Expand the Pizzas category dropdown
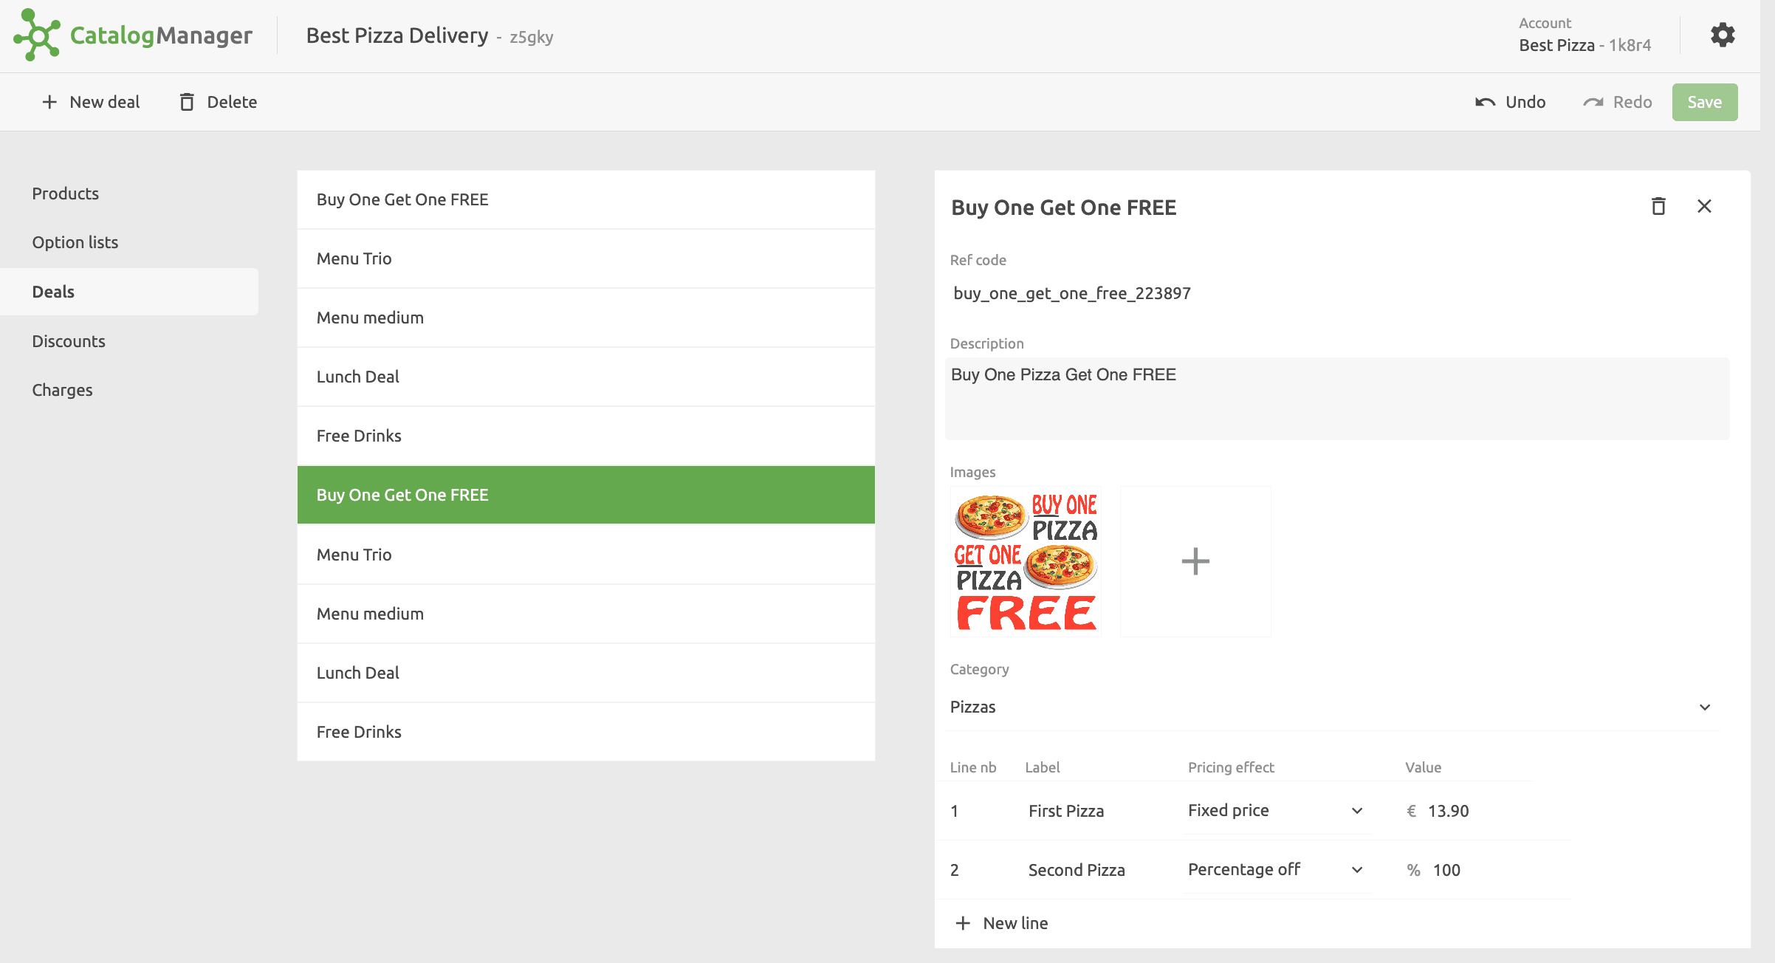 [1705, 707]
